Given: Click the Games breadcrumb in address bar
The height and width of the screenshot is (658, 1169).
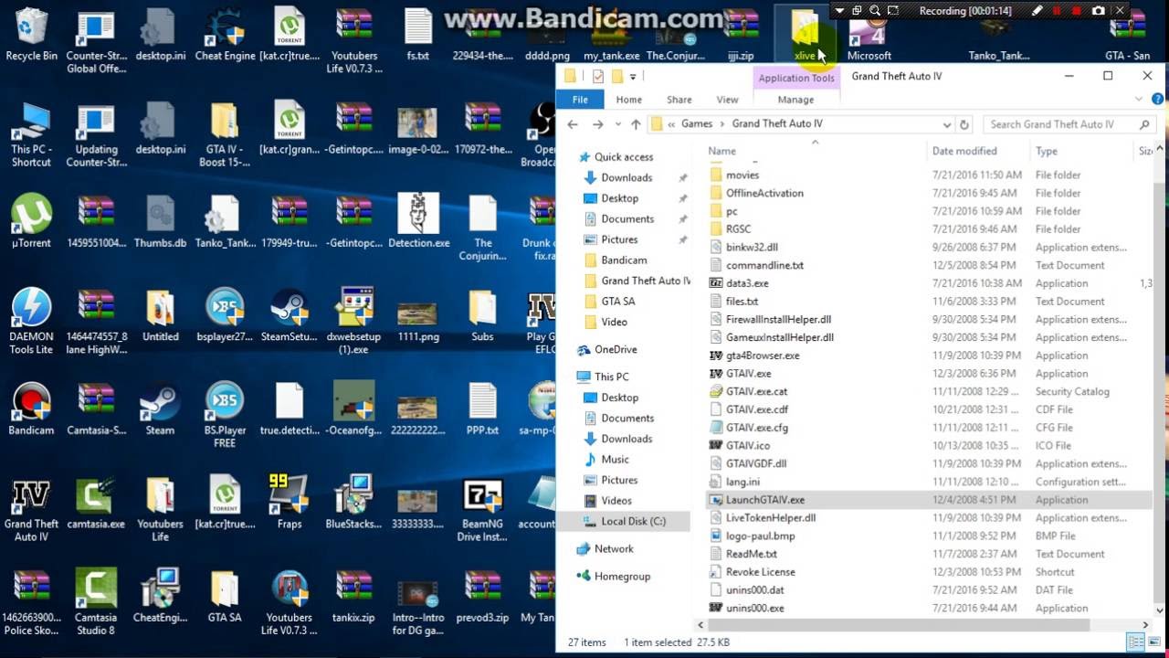Looking at the screenshot, I should click(x=697, y=124).
